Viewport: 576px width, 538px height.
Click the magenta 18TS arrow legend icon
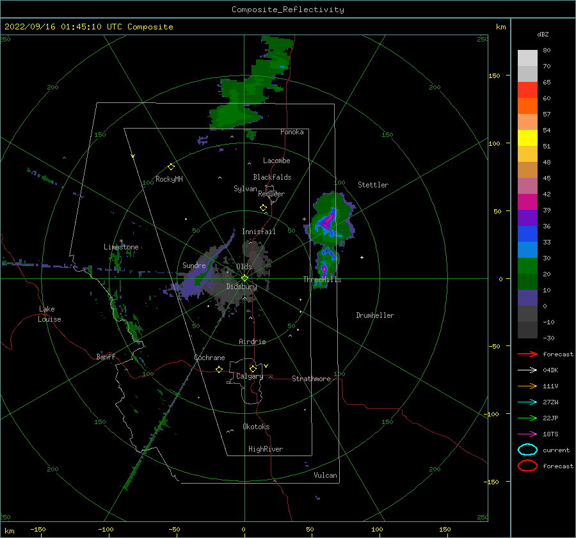click(x=527, y=434)
